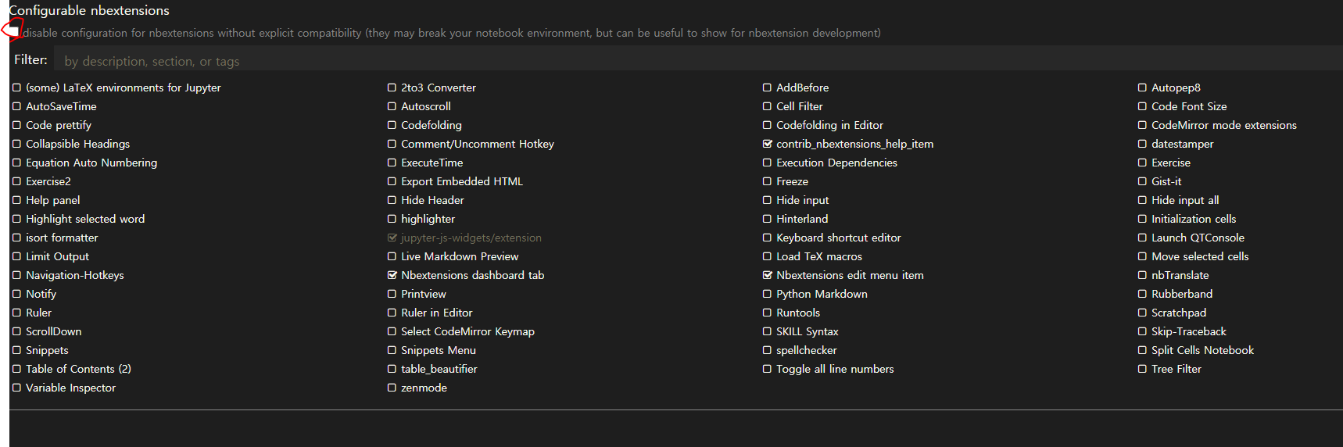Open the isort formatter entry

(62, 238)
